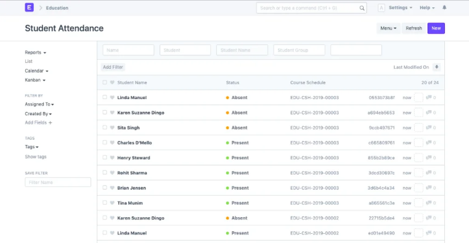Click heart icon for Charles D'Mello
Image resolution: width=469 pixels, height=243 pixels.
[112, 143]
